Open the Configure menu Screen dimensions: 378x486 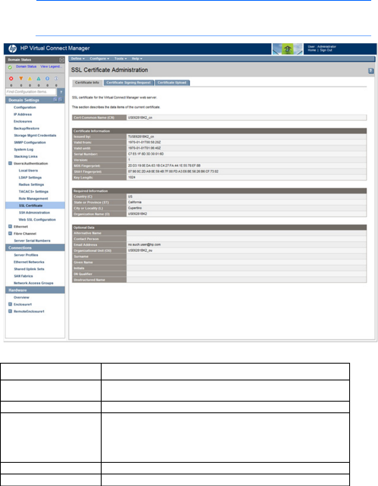100,59
